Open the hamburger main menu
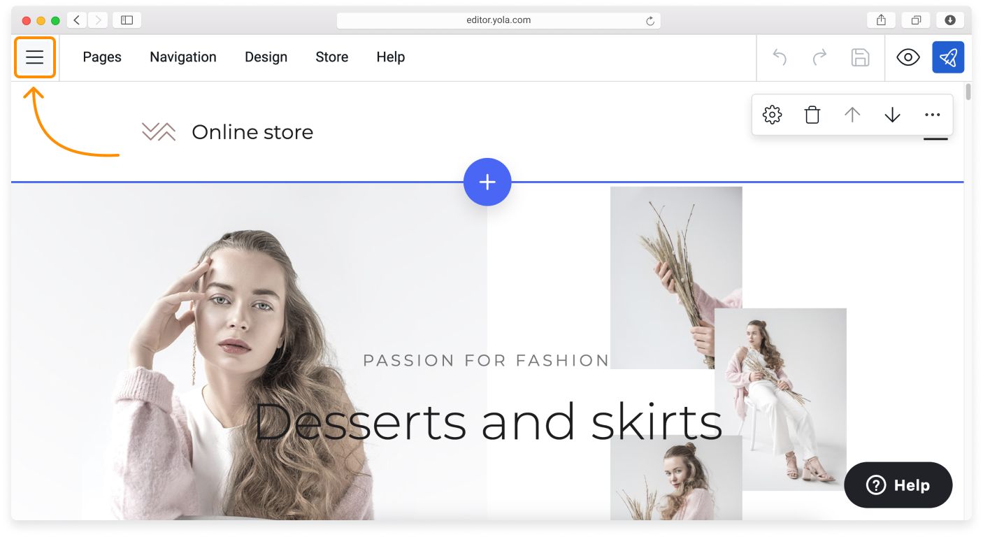The height and width of the screenshot is (537, 983). click(35, 57)
